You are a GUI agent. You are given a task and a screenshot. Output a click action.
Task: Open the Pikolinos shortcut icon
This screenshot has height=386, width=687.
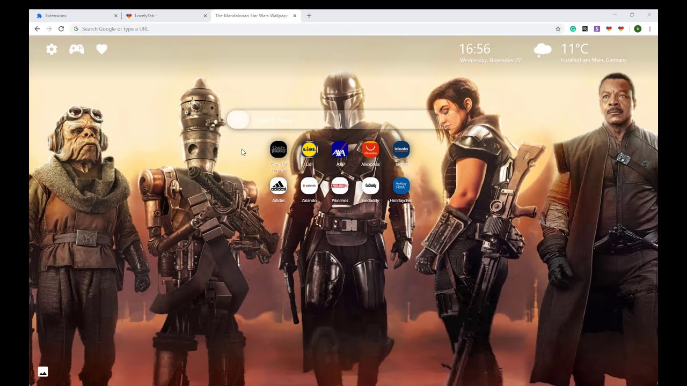click(x=340, y=186)
